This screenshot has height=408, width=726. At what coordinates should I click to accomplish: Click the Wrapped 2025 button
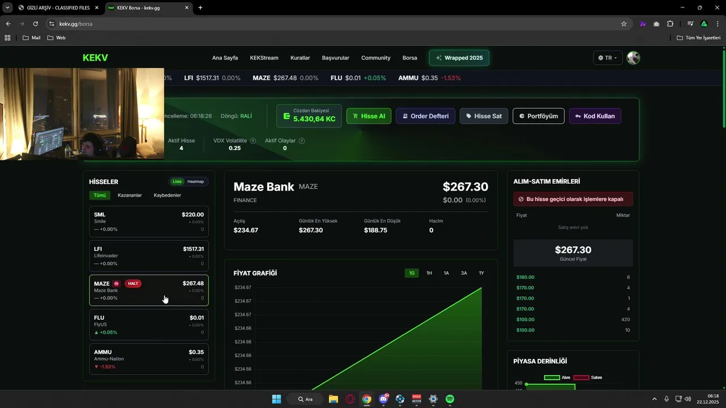tap(459, 58)
